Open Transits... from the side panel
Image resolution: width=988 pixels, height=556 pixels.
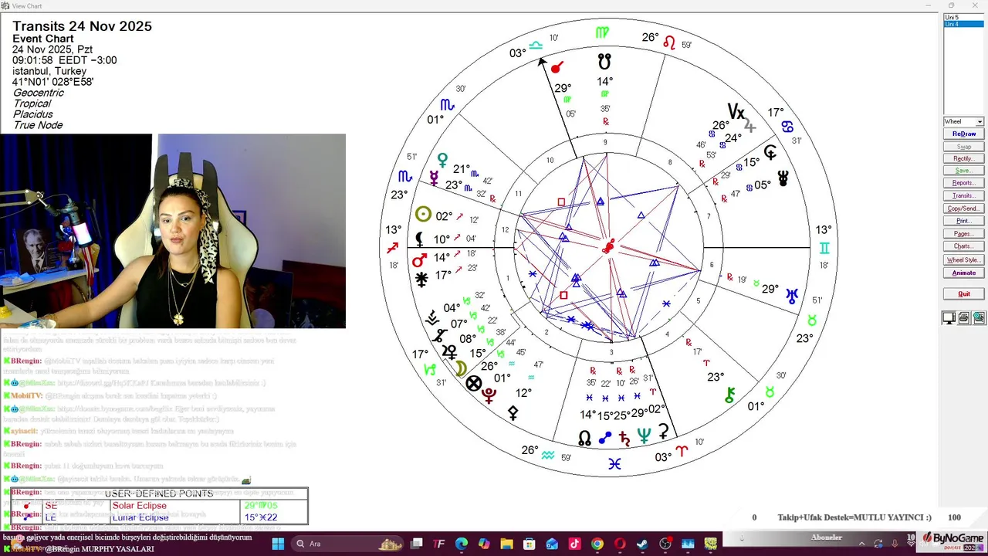coord(963,195)
